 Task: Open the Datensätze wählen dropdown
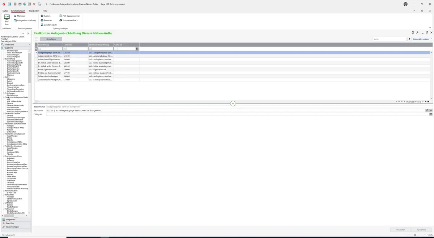click(422, 39)
